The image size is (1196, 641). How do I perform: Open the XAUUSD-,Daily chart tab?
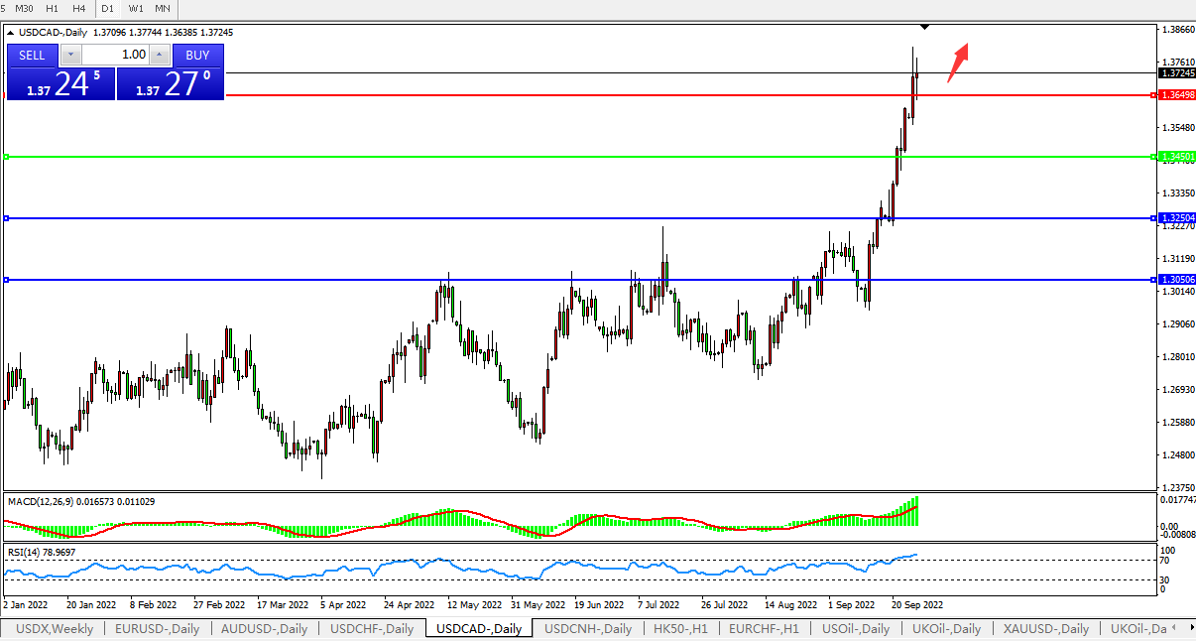(x=1045, y=629)
